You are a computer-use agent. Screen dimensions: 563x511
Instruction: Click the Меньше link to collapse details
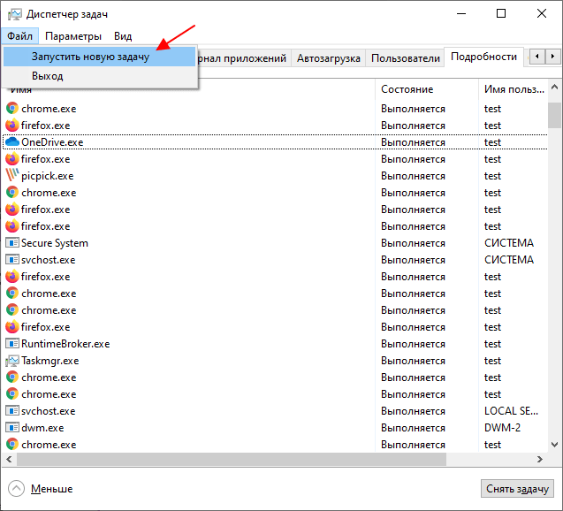click(51, 489)
